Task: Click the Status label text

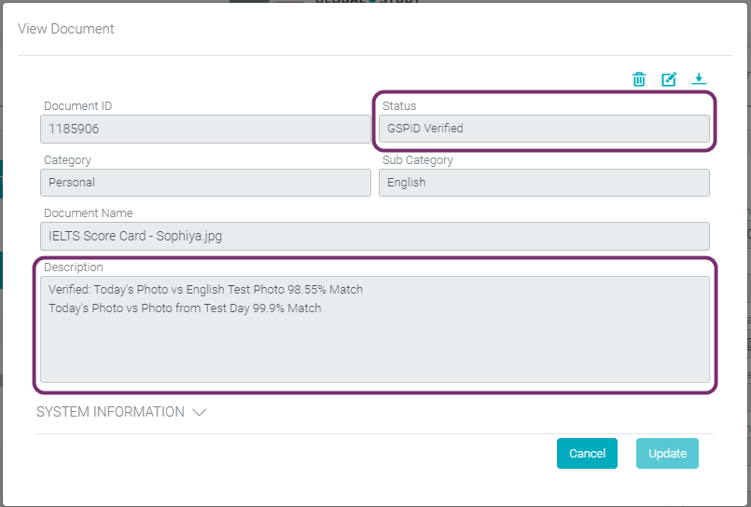Action: click(399, 105)
